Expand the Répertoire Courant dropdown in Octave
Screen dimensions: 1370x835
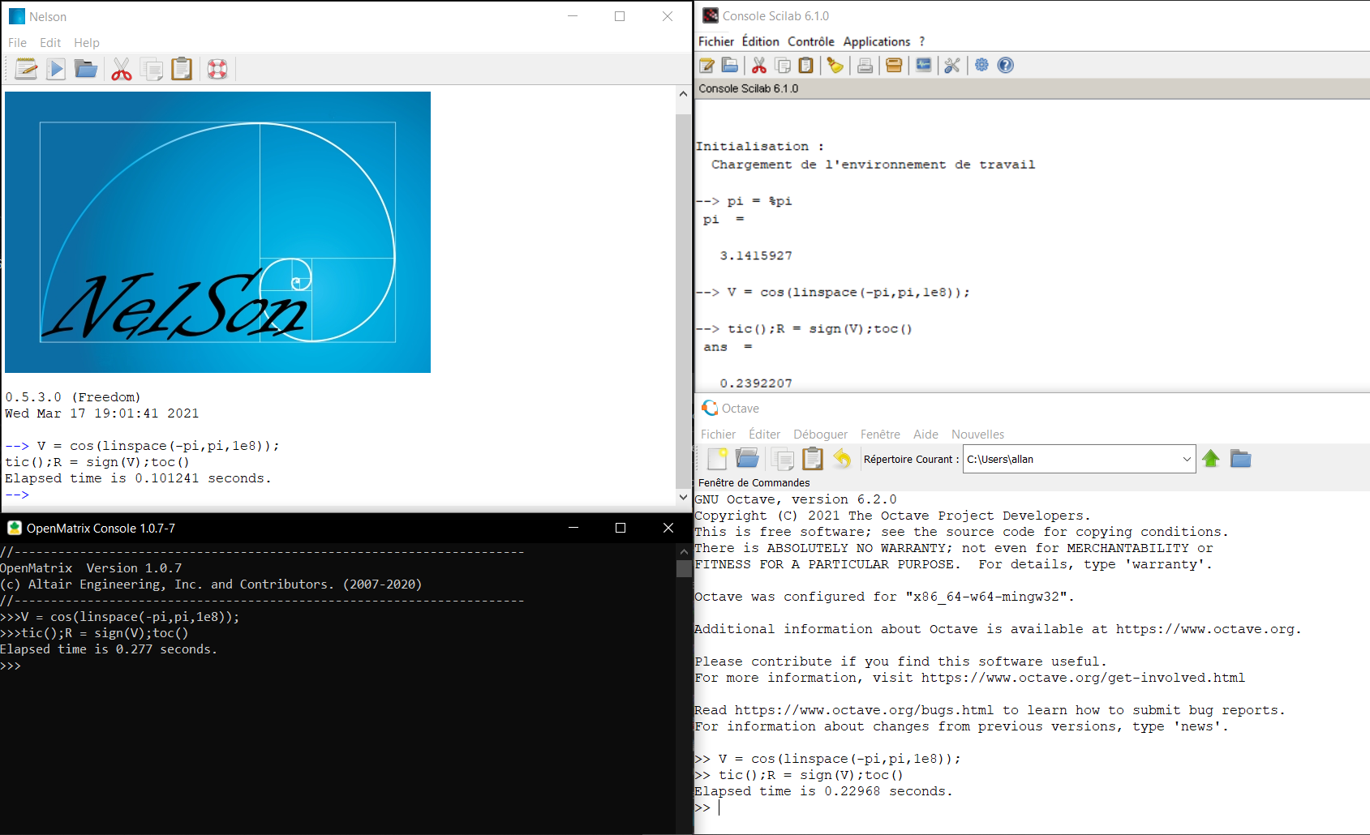click(1187, 459)
